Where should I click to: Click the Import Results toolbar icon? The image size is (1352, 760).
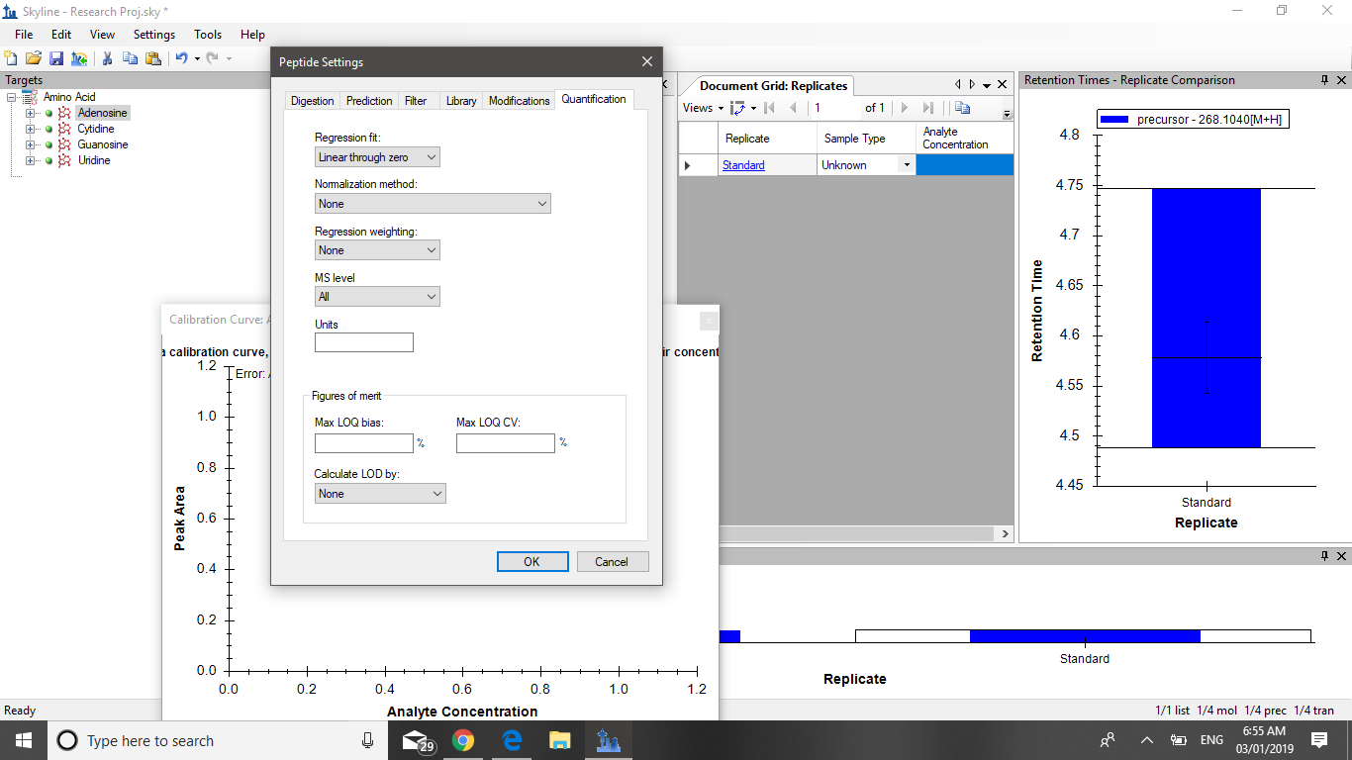pyautogui.click(x=78, y=58)
